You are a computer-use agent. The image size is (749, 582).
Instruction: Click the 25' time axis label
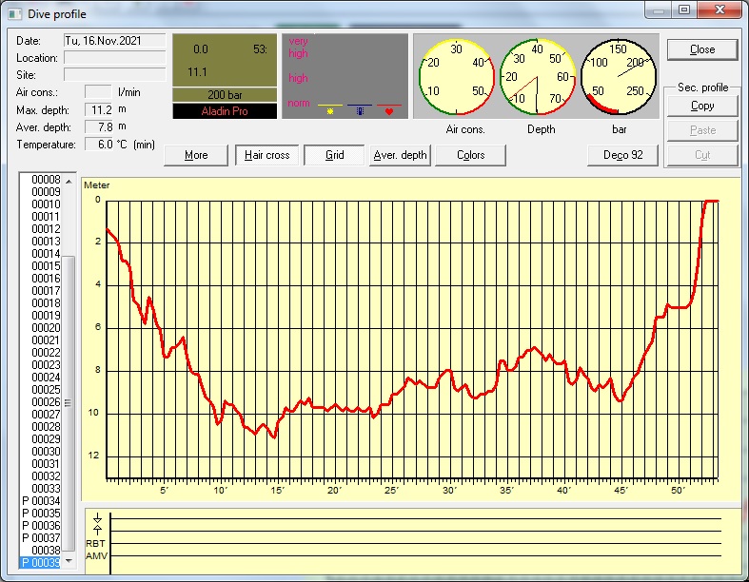coord(391,491)
